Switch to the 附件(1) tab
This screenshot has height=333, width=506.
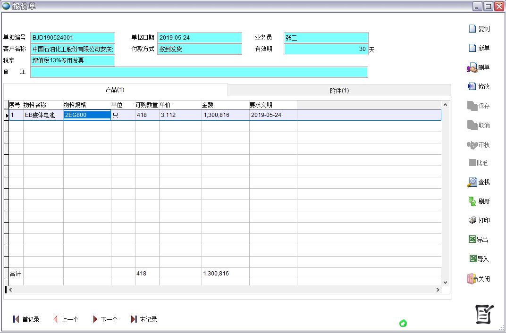pyautogui.click(x=339, y=91)
